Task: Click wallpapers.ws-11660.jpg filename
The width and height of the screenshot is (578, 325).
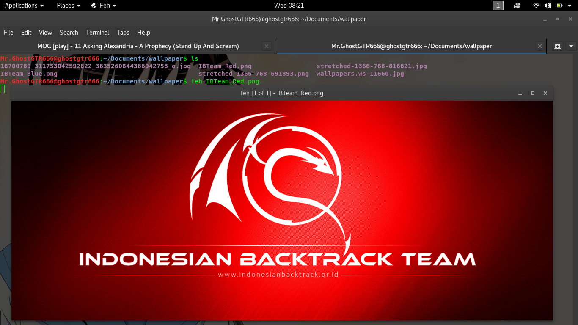Action: click(x=360, y=74)
